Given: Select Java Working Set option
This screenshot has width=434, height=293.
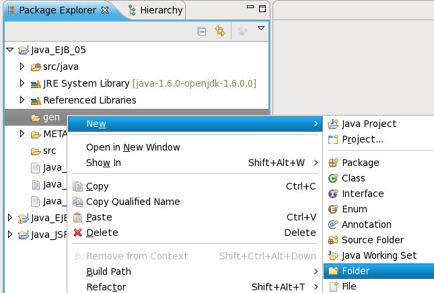Looking at the screenshot, I should [379, 255].
